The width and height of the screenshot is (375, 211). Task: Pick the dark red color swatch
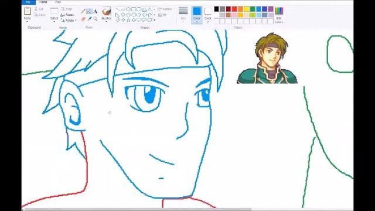[229, 9]
